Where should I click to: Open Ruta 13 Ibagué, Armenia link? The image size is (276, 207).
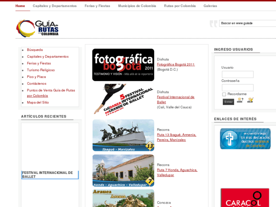[x=177, y=137]
